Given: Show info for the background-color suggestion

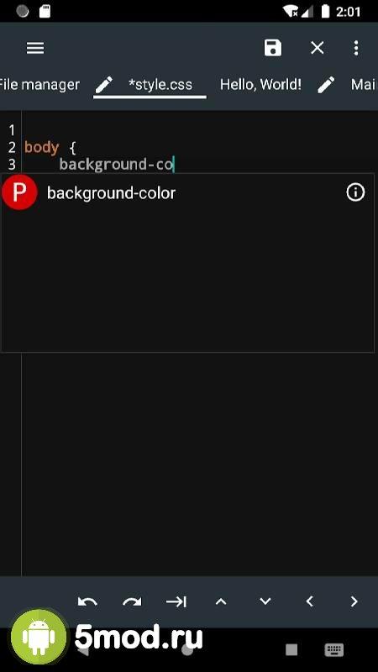Looking at the screenshot, I should [x=355, y=192].
